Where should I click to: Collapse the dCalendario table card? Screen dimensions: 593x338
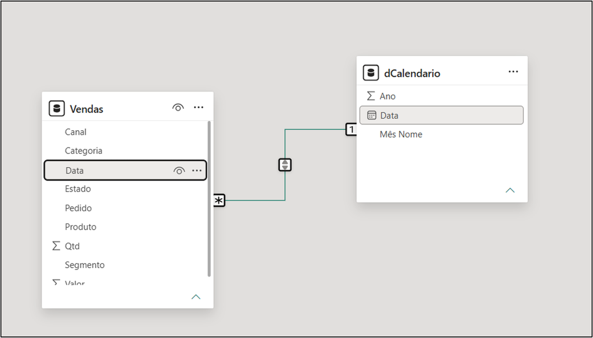[510, 190]
